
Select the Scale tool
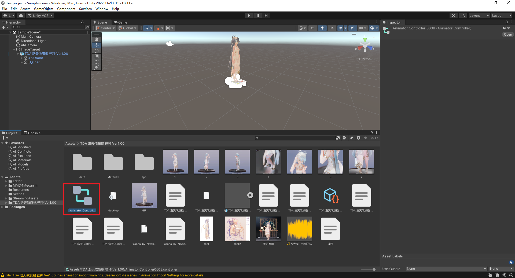pyautogui.click(x=97, y=56)
